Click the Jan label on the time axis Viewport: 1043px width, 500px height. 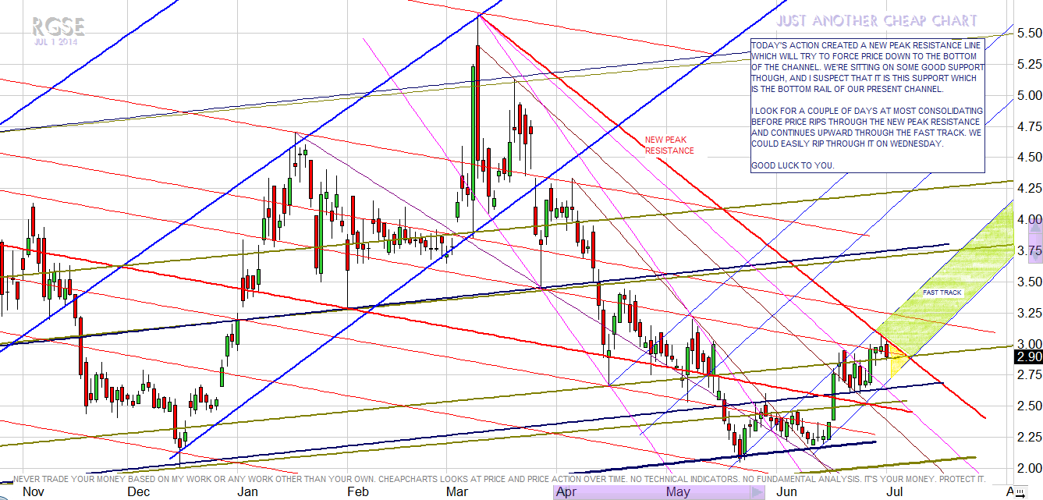click(x=248, y=492)
